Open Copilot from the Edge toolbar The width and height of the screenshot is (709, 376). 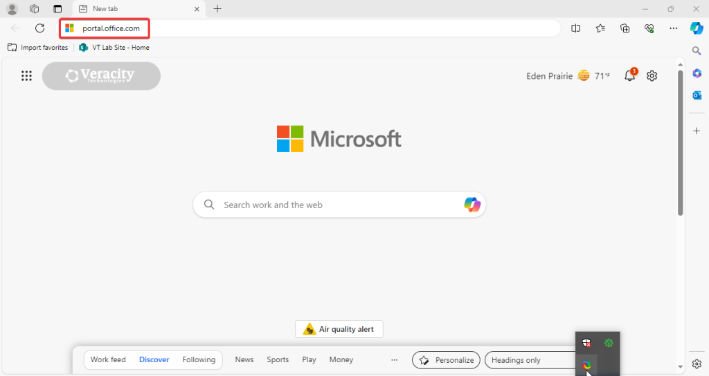click(697, 28)
